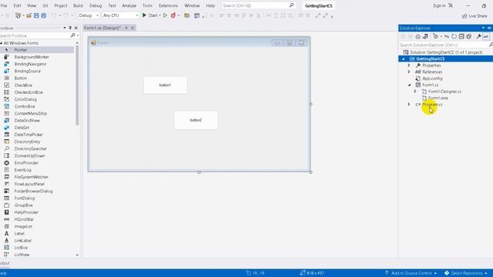Collapse the All Windows Forms group

click(2, 43)
